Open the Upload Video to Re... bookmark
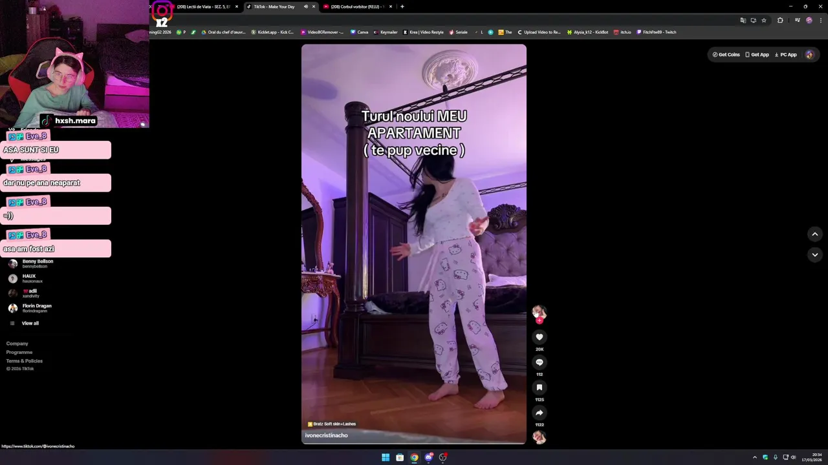Image resolution: width=828 pixels, height=465 pixels. tap(539, 32)
